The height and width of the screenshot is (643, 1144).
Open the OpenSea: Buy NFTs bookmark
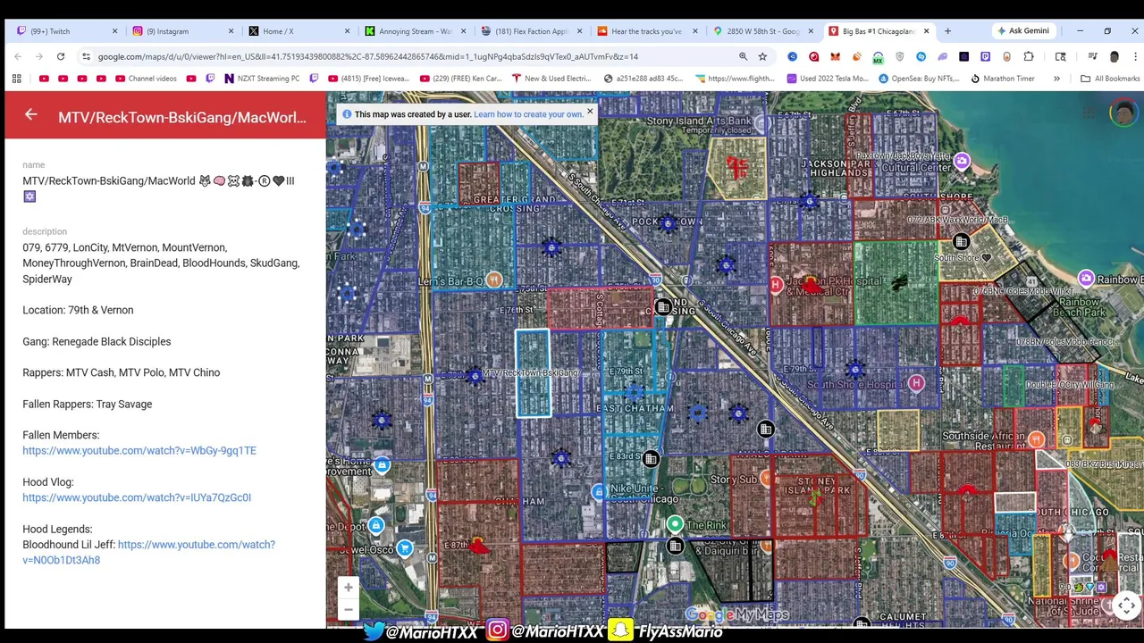click(921, 79)
